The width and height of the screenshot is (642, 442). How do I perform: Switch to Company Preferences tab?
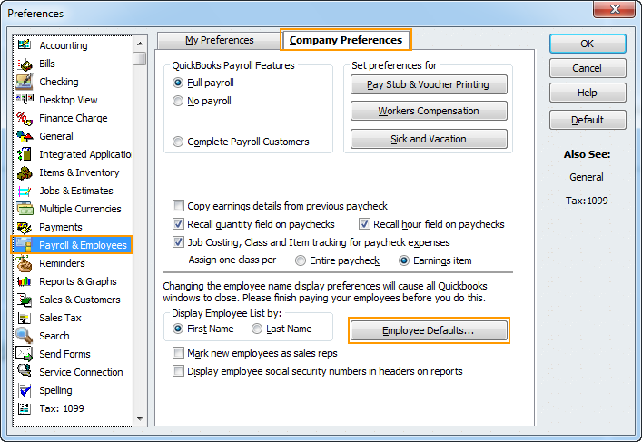[x=346, y=40]
